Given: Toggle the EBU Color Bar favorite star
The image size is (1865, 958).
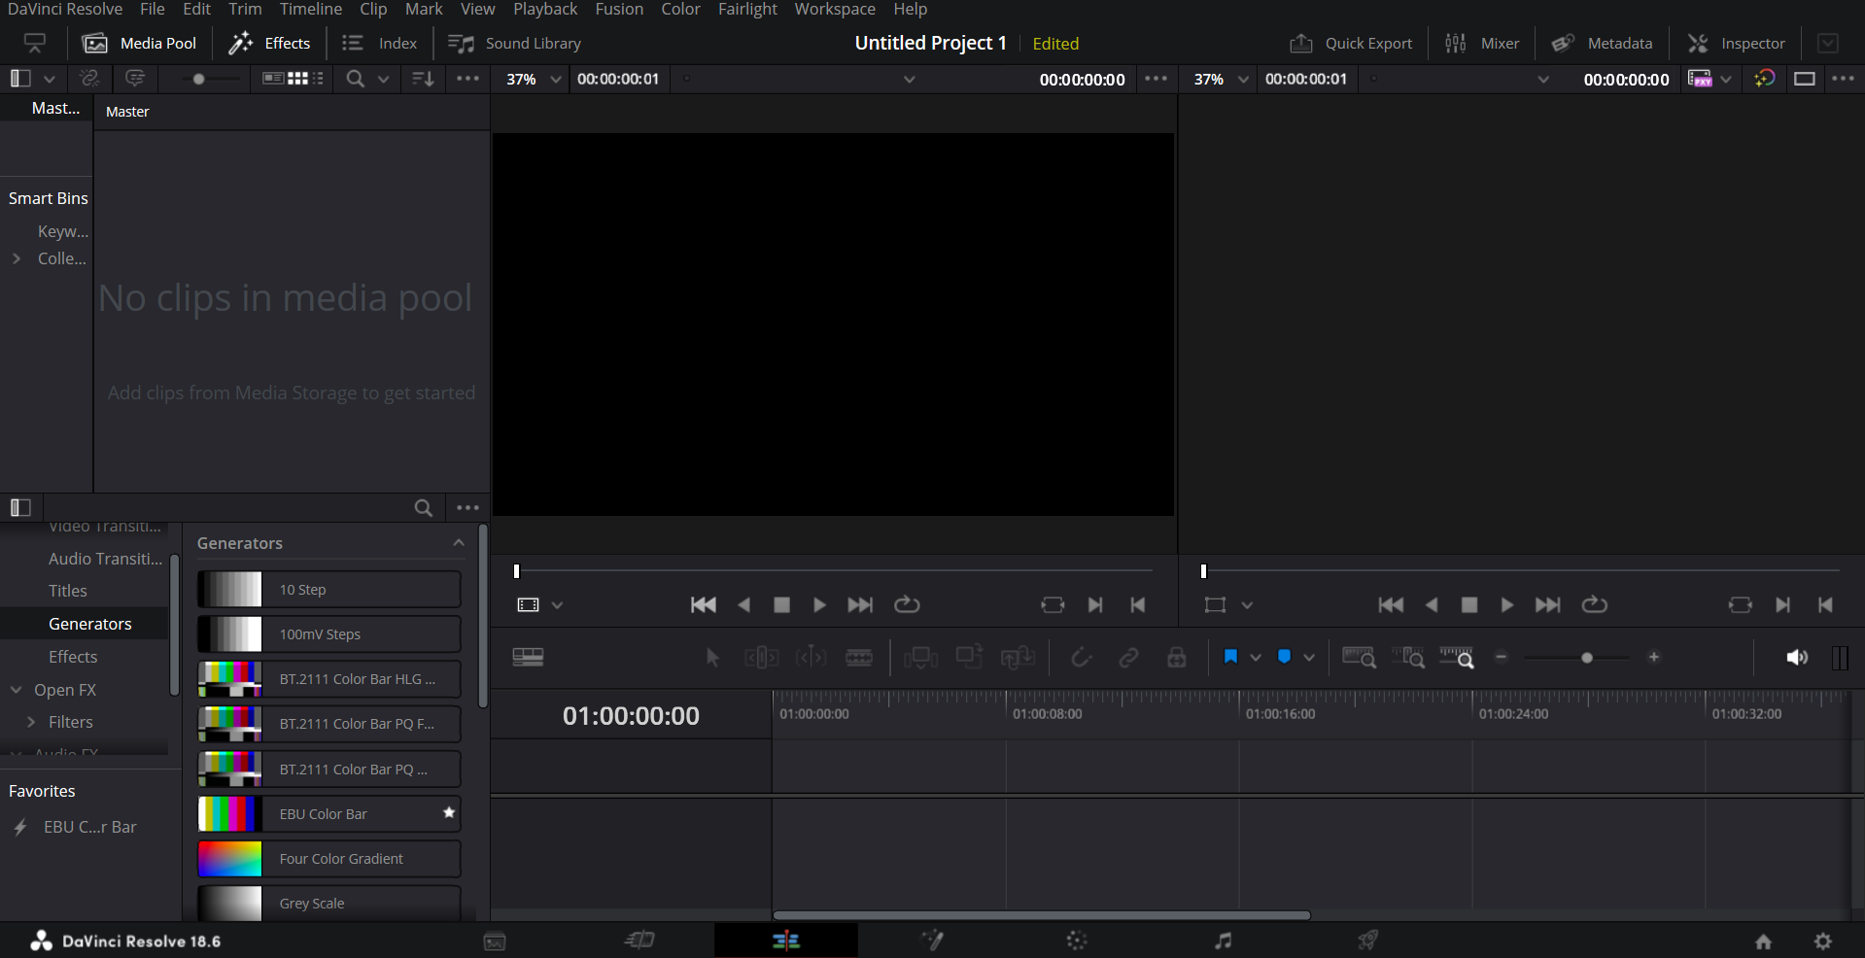Looking at the screenshot, I should 449,813.
